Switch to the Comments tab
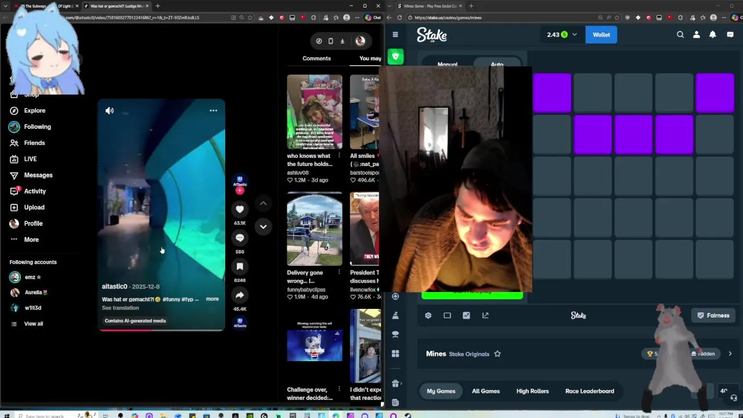 (316, 58)
